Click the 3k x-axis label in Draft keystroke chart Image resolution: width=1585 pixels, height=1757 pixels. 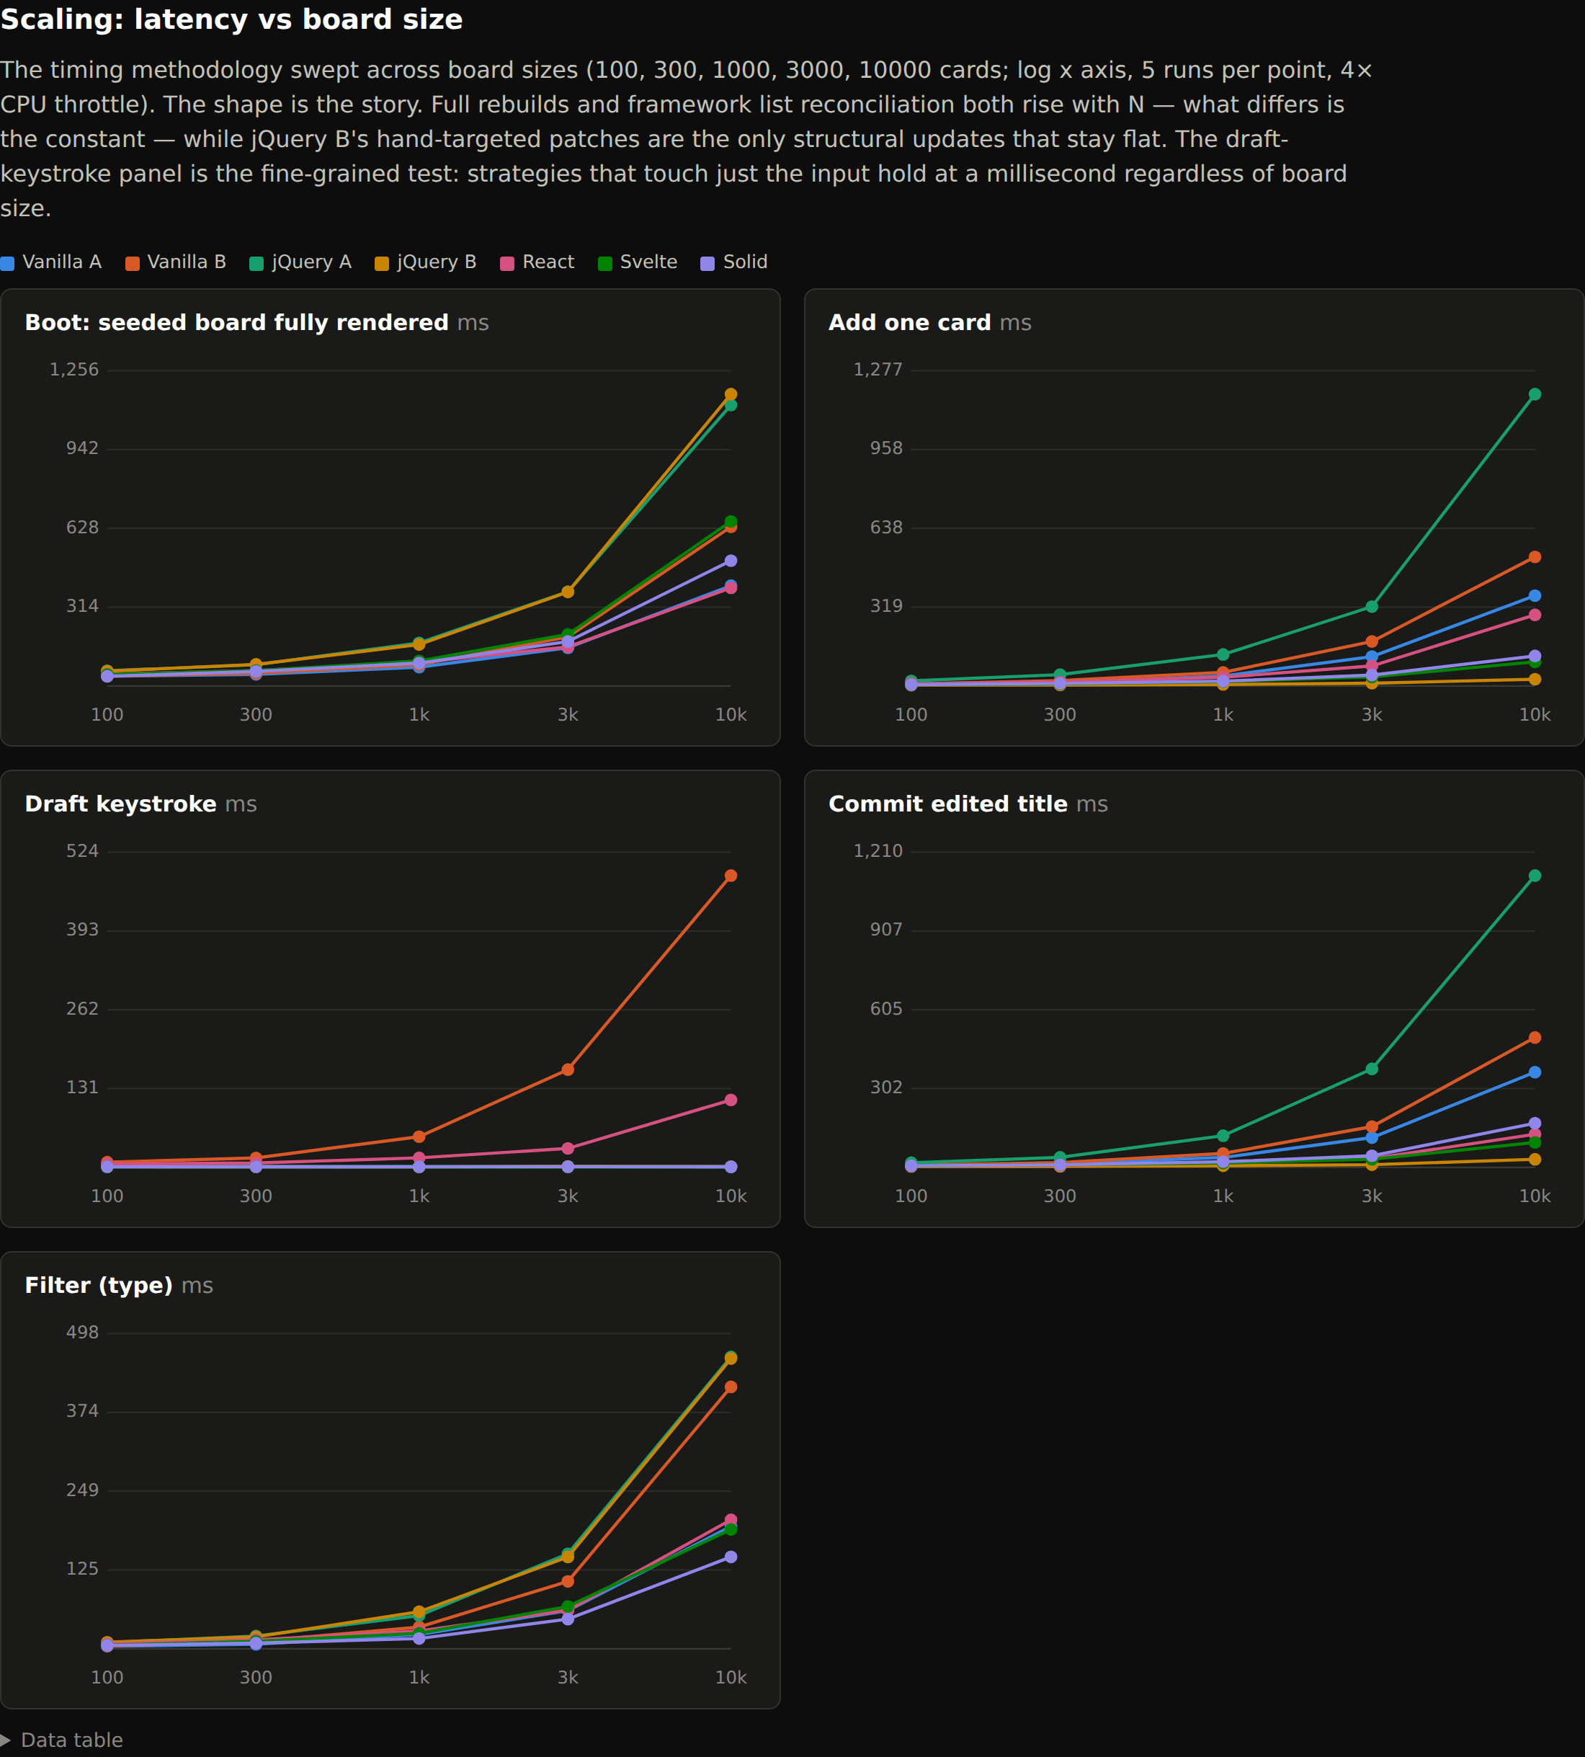[x=568, y=1196]
